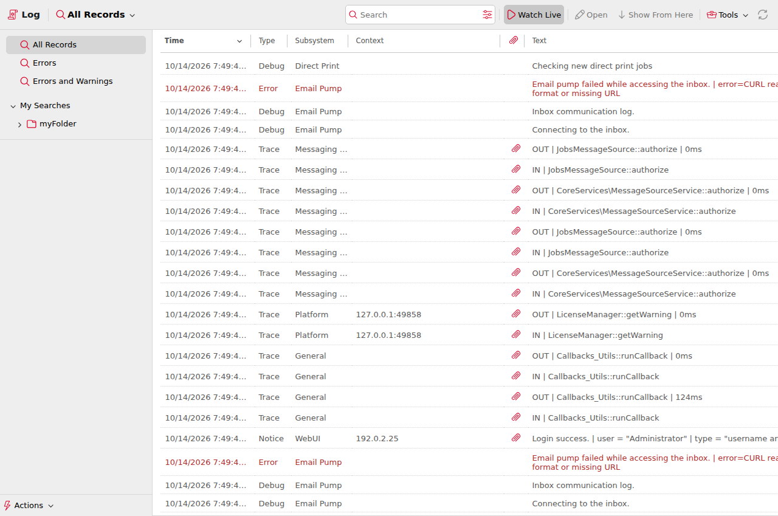
Task: Focus the Search input field
Action: click(x=419, y=15)
